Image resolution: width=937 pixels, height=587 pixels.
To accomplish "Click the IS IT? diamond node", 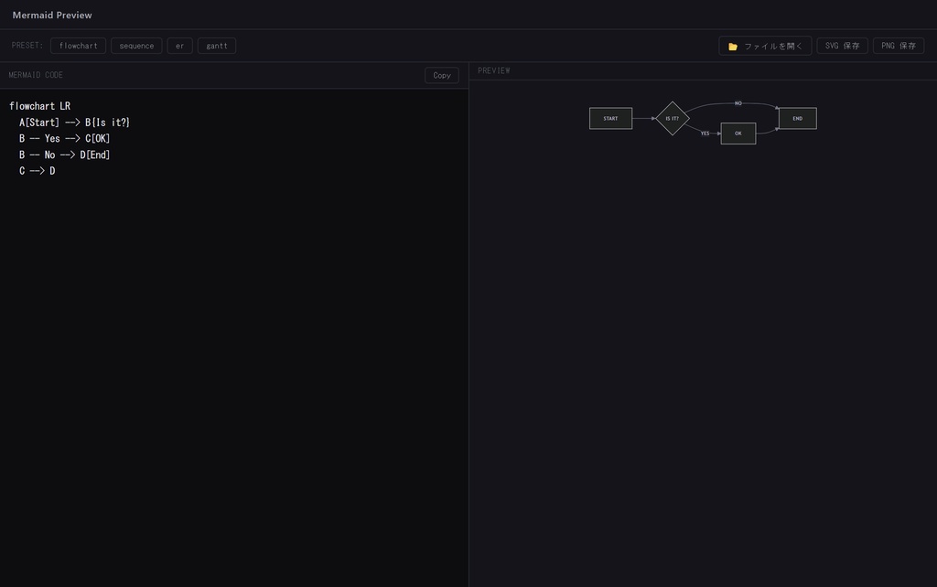I will coord(673,118).
